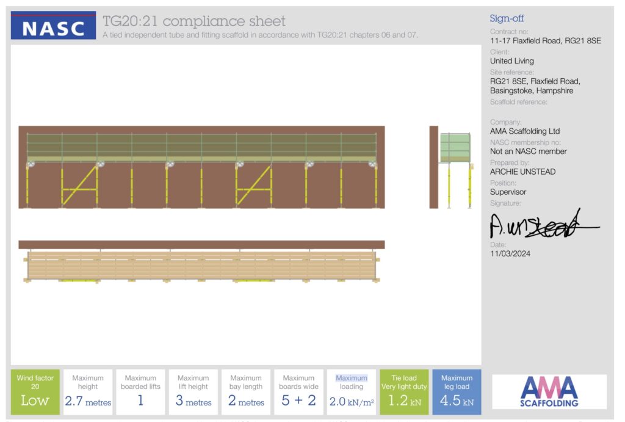Click the "Client:" label
625x422 pixels.
(499, 53)
